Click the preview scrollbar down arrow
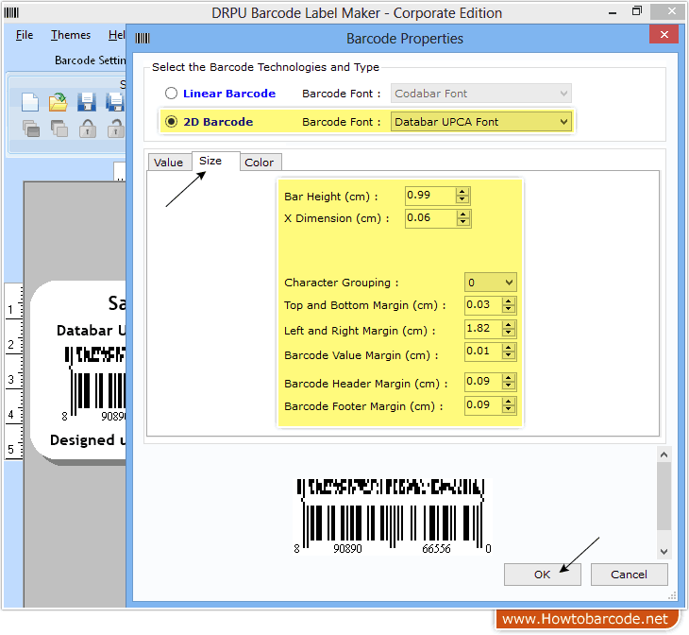 click(x=664, y=552)
